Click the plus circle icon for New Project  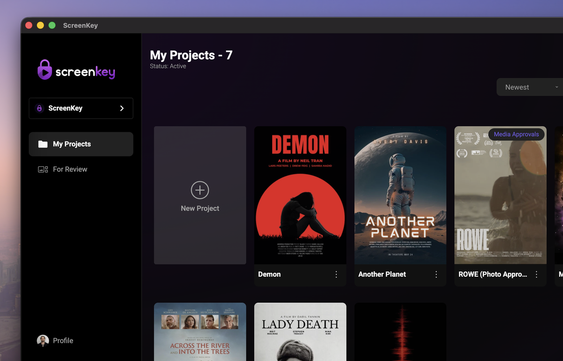click(200, 190)
